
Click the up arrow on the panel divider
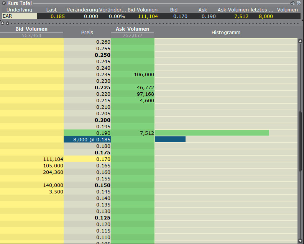click(3, 23)
